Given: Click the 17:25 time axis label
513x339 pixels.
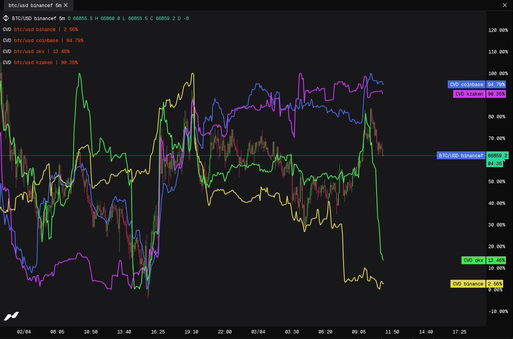Looking at the screenshot, I should 459,332.
